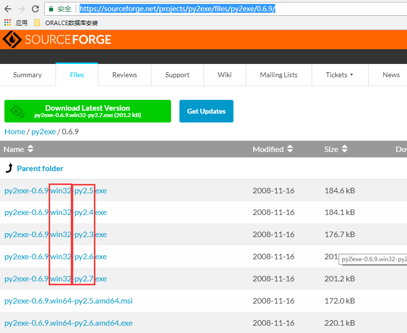Click the modified date of amd64.msi row
Screen dimensions: 407x333
[x=274, y=301]
